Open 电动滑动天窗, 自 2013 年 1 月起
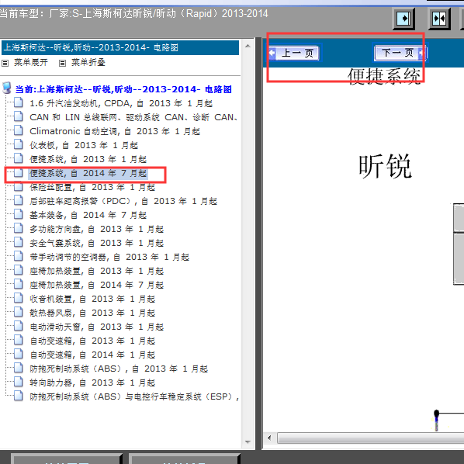Image resolution: width=464 pixels, height=464 pixels. point(96,327)
